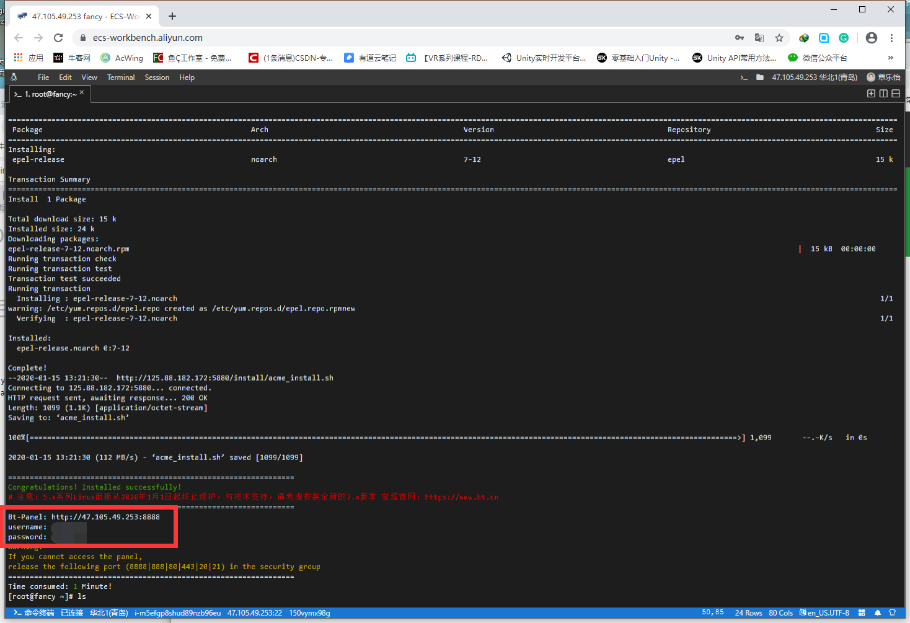Open the View menu
910x623 pixels.
click(89, 77)
